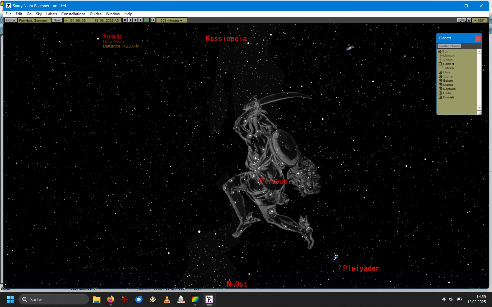This screenshot has width=492, height=307.
Task: Toggle the green real-time flow button
Action: point(147,20)
